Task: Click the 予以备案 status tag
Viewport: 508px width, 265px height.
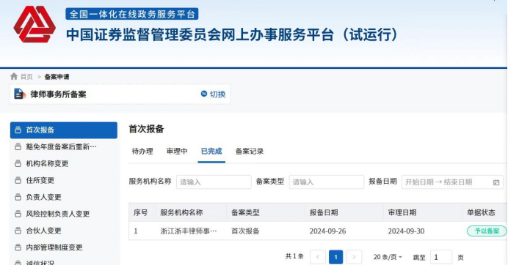Action: coord(486,231)
